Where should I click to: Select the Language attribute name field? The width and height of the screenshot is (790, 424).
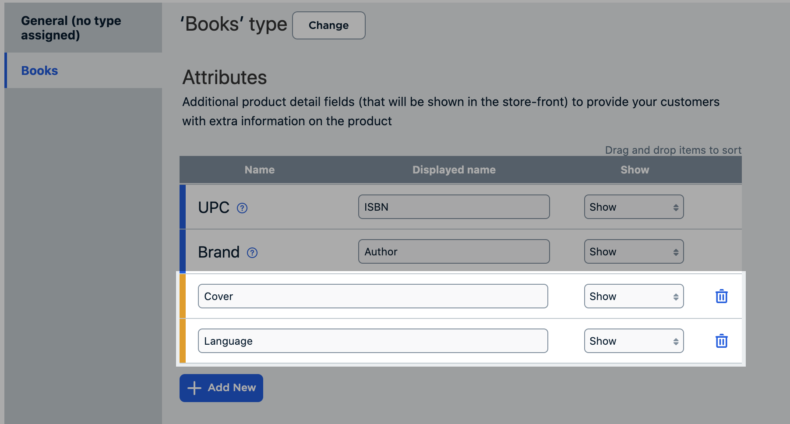tap(372, 341)
